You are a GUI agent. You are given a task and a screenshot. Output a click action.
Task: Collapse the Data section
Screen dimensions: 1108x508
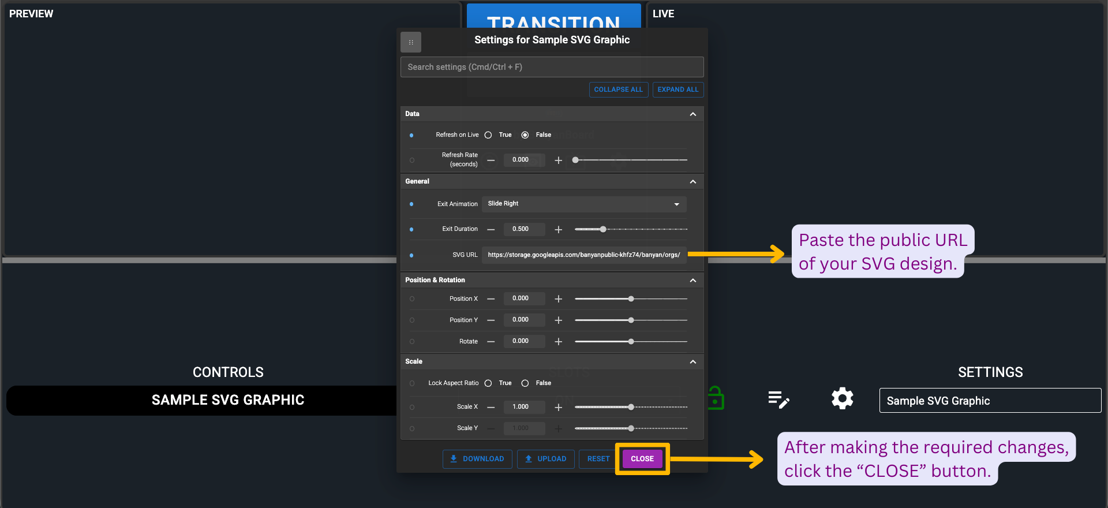pyautogui.click(x=692, y=114)
